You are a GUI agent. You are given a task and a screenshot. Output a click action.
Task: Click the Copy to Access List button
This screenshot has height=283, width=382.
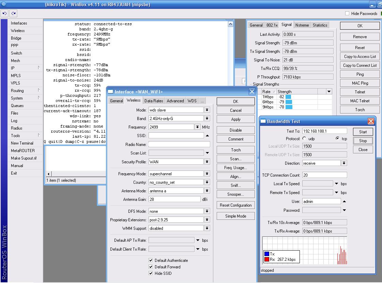click(360, 57)
